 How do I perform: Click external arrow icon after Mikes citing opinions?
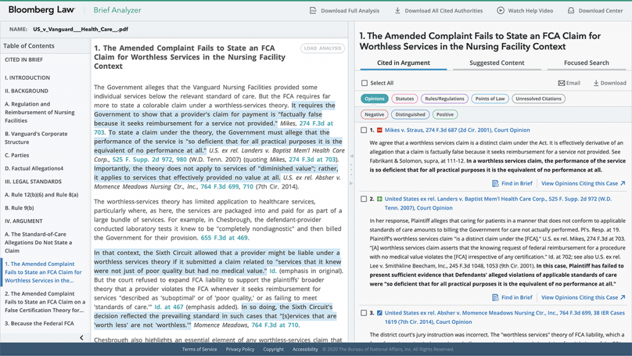point(623,183)
